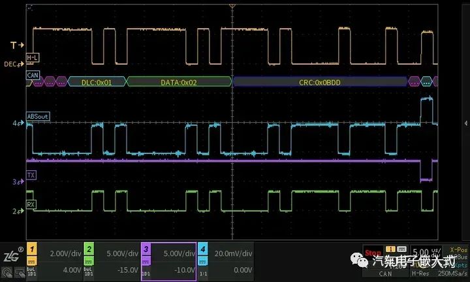Select the CAN decode label
This screenshot has height=282, width=470.
[x=33, y=75]
